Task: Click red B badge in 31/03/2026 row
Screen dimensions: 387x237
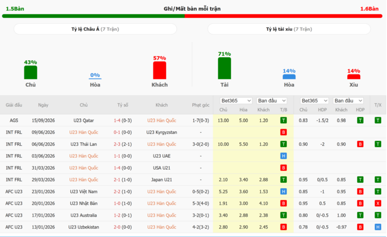Action: click(x=283, y=168)
